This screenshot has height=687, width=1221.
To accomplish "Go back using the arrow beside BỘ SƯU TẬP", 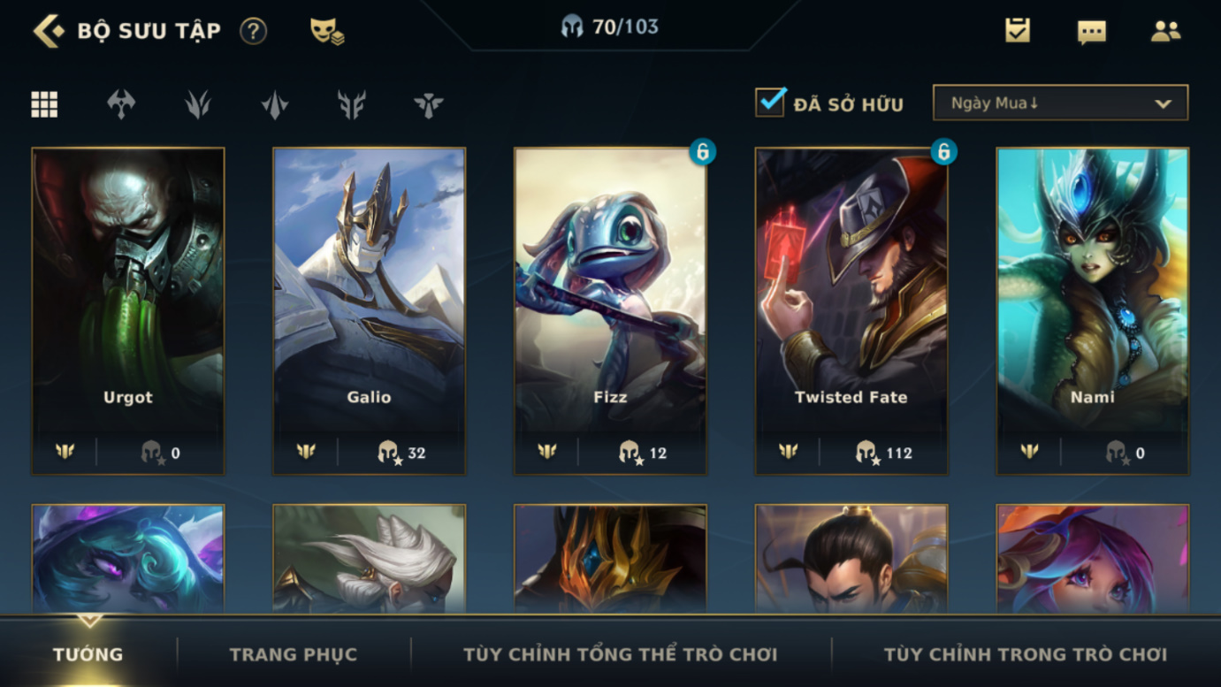I will pos(49,31).
